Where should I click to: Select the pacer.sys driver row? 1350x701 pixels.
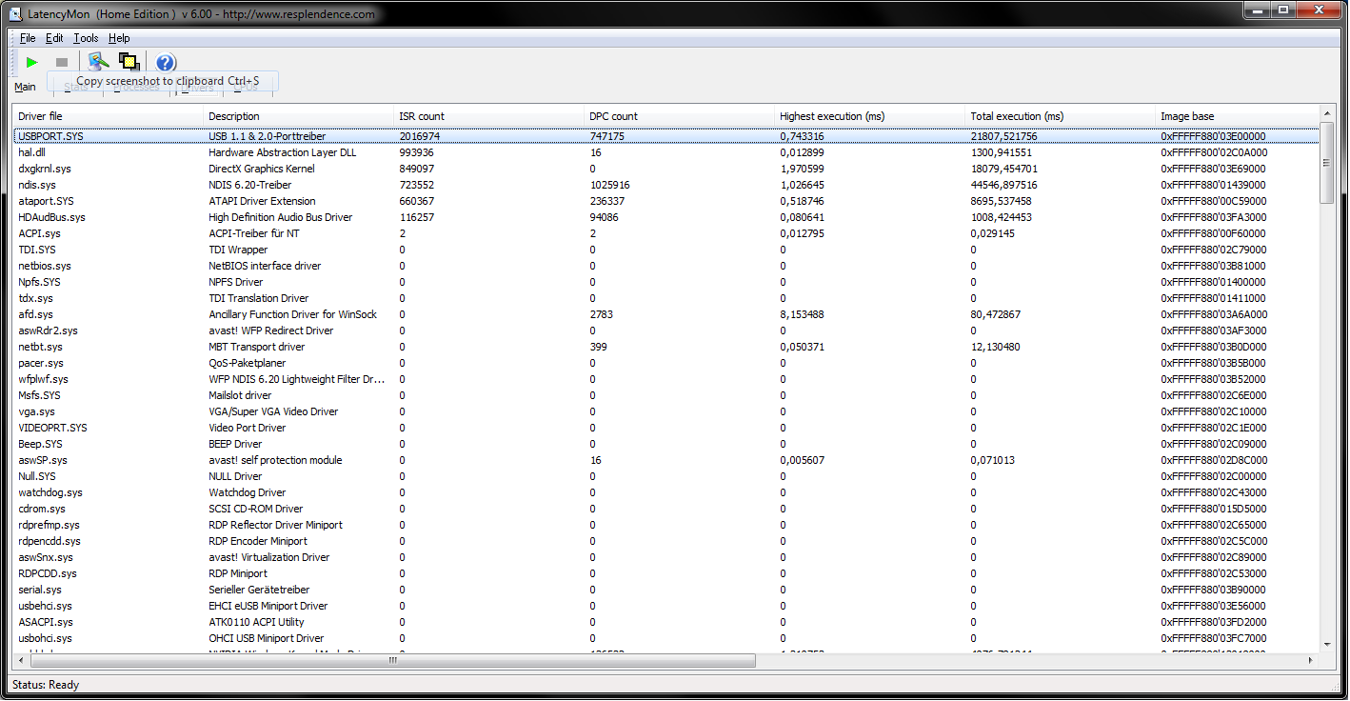[666, 363]
